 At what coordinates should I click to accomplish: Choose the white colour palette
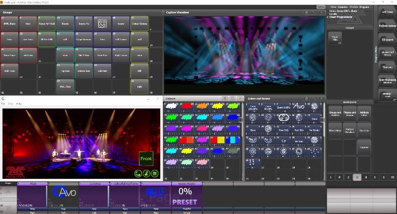pos(171,107)
